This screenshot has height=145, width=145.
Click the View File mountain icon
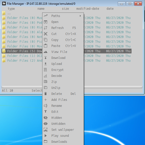(46, 52)
